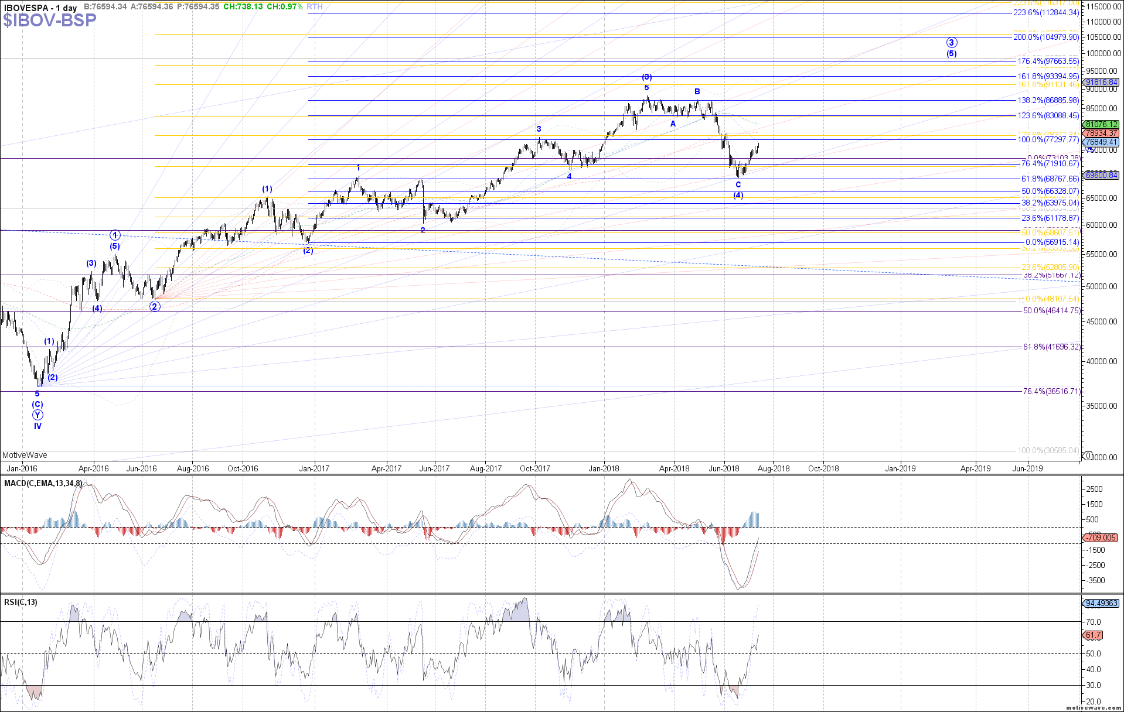Click the 'IBOVESPA - 1 day' chart title
Image resolution: width=1124 pixels, height=712 pixels.
tap(41, 8)
